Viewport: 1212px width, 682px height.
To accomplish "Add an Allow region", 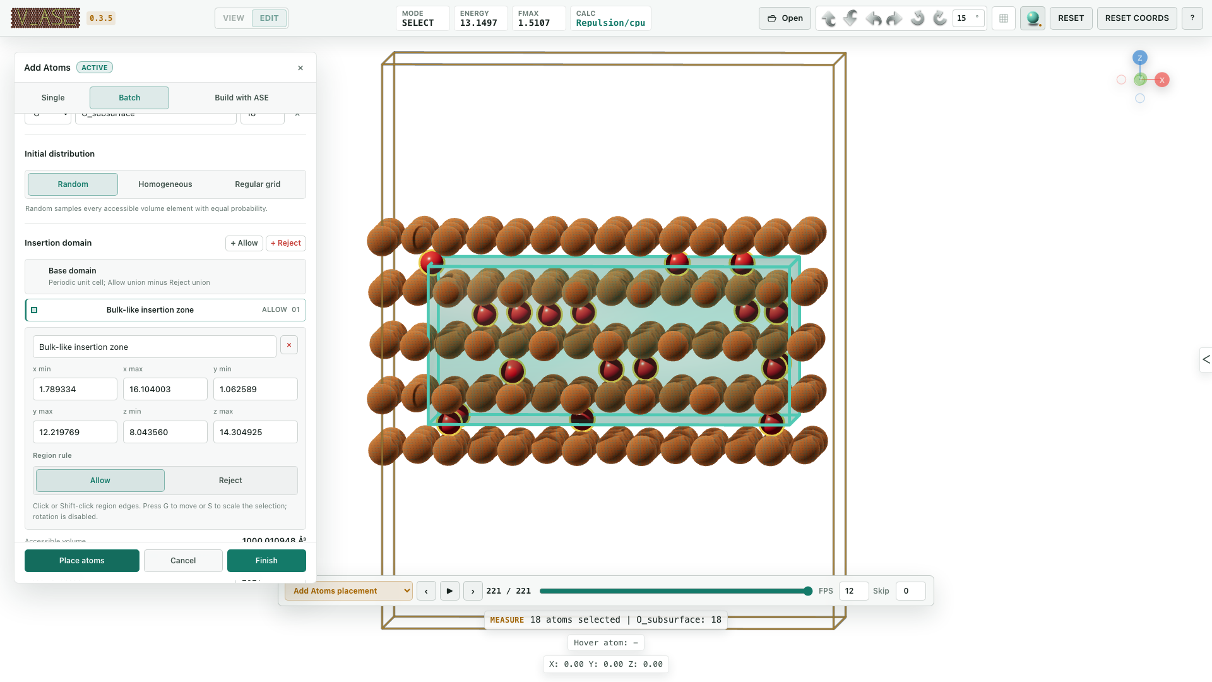I will (244, 243).
